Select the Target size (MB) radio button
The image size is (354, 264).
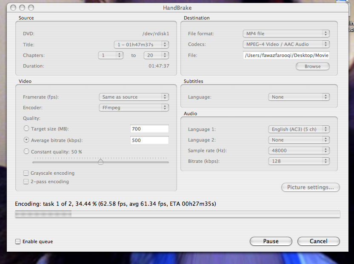tap(26, 128)
